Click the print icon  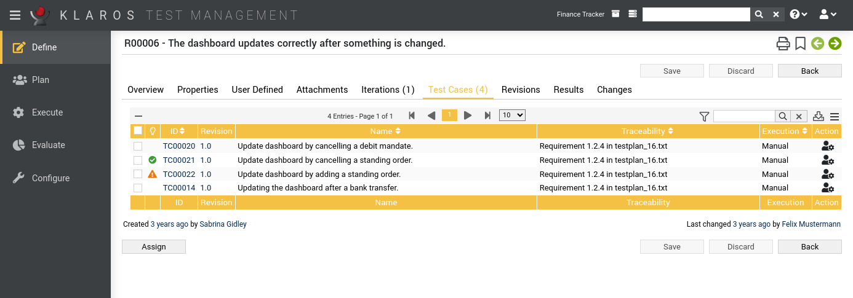coord(783,44)
